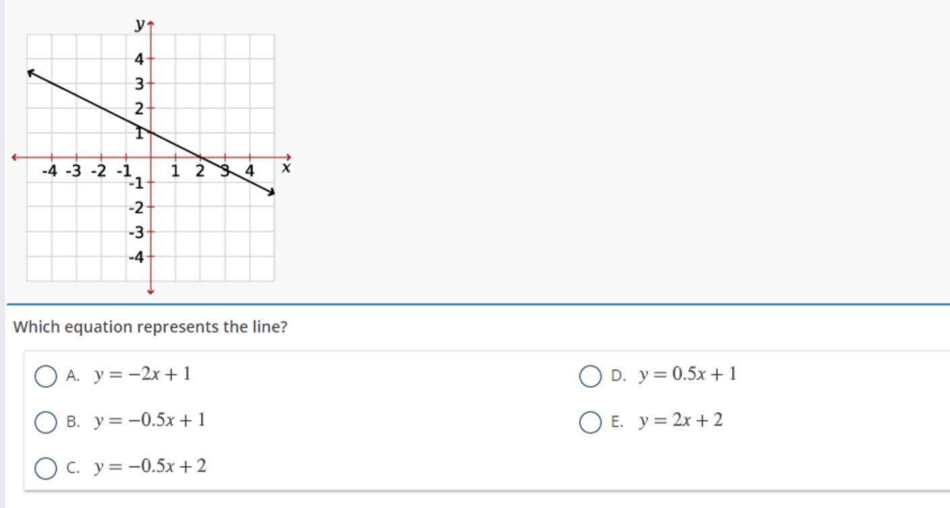Click the equation y = 0.5x + 1
Viewport: 950px width, 508px height.
688,374
